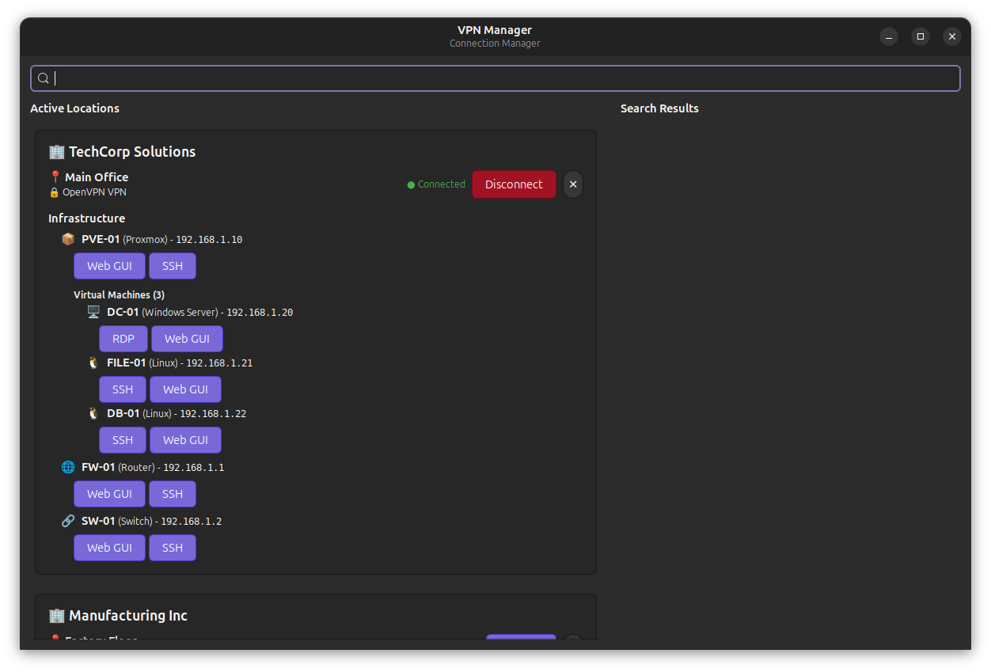
Task: Disconnect the Main Office VPN
Action: coord(514,184)
